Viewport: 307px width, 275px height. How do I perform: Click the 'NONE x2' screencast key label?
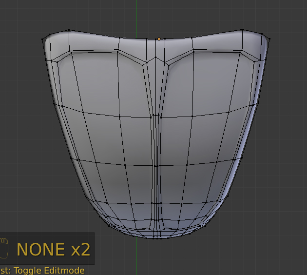point(54,249)
